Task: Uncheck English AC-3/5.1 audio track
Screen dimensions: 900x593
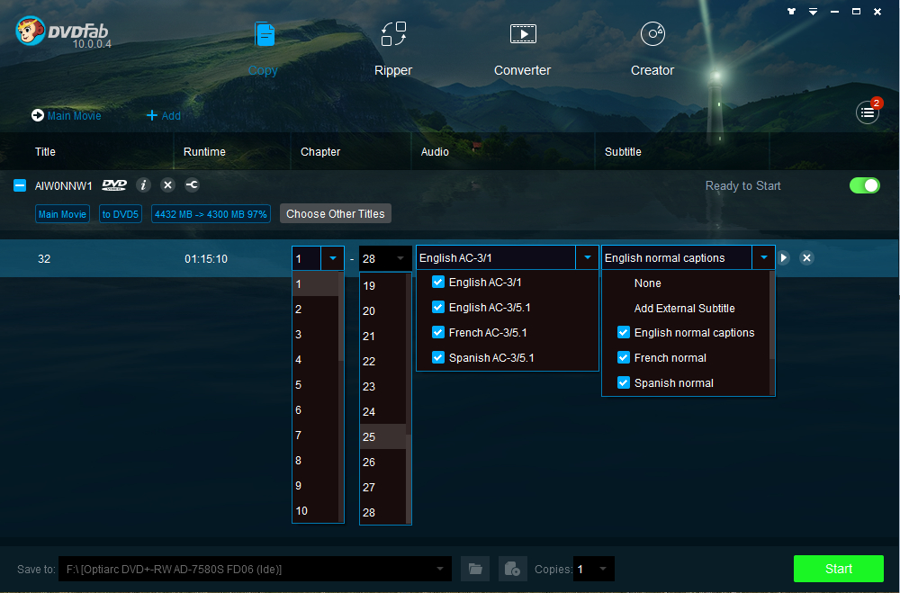Action: 438,307
